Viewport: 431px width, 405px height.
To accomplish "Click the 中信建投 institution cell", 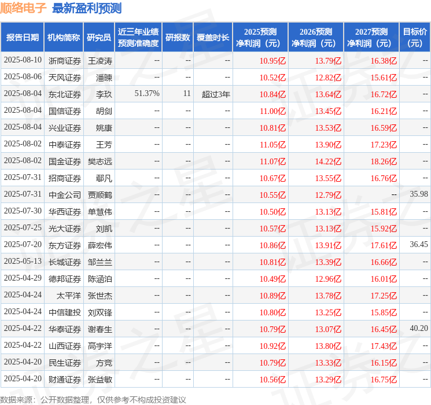I will pos(65,312).
